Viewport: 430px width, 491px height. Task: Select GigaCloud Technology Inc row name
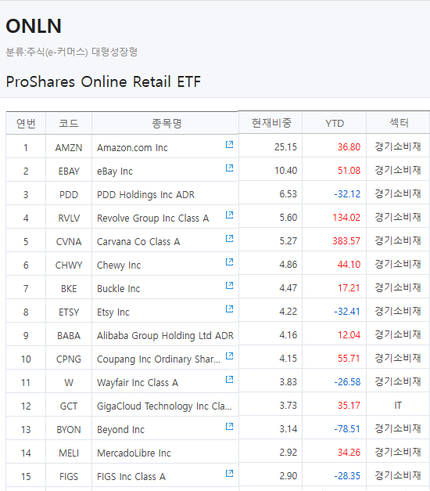tap(164, 406)
